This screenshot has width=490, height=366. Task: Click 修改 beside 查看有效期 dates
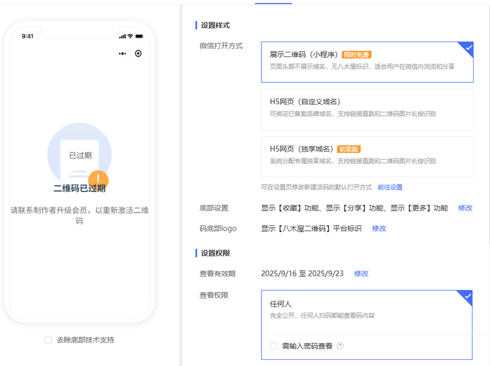pyautogui.click(x=361, y=274)
